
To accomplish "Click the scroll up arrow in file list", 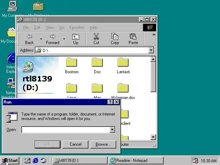I will pos(153,59).
